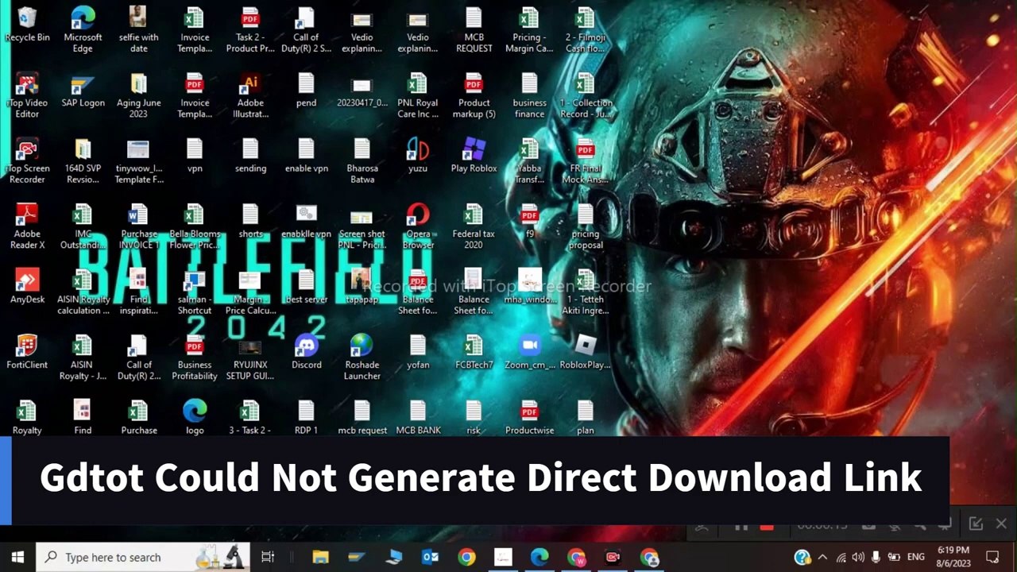Open the RobloxPlayer shortcut
Image resolution: width=1017 pixels, height=572 pixels.
click(585, 352)
